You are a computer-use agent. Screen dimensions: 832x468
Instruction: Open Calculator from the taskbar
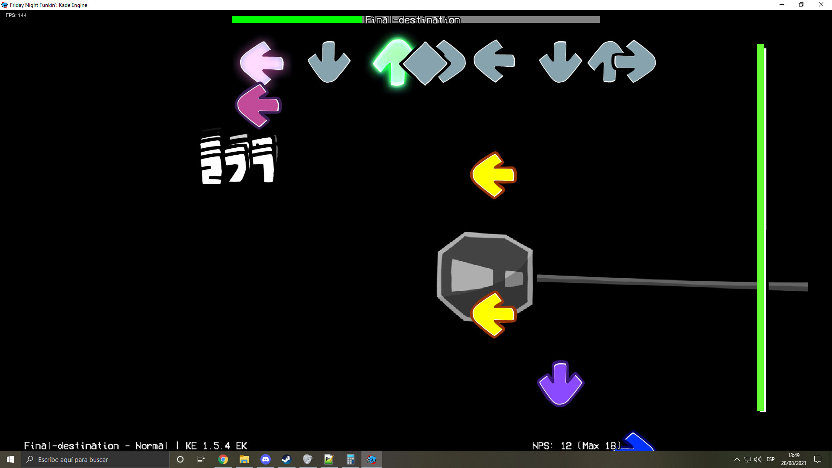click(350, 459)
